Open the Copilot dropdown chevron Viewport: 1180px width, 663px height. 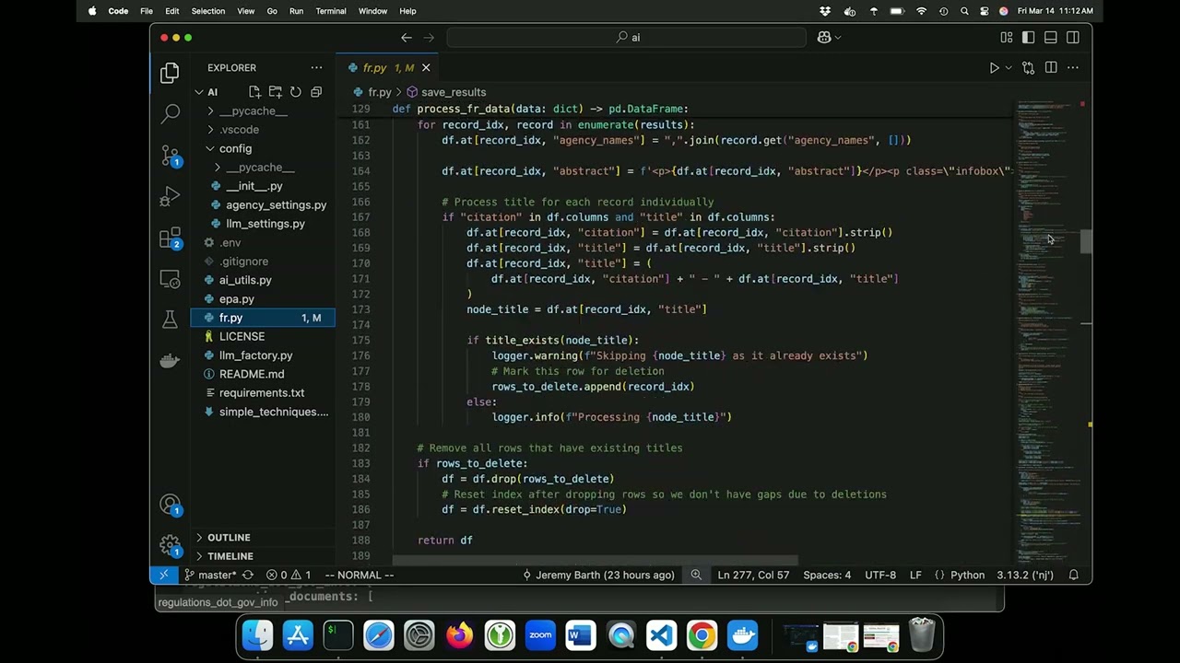coord(837,37)
